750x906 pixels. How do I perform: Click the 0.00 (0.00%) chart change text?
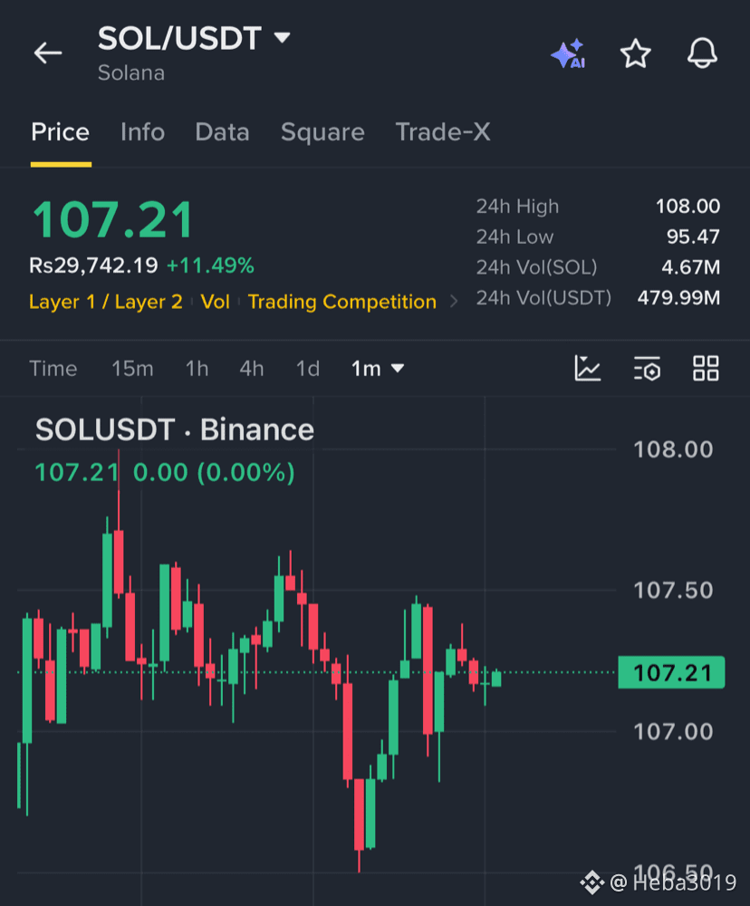point(214,473)
